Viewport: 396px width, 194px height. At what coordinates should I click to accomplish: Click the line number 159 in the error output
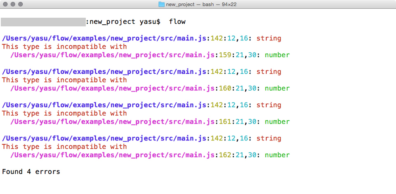[225, 55]
